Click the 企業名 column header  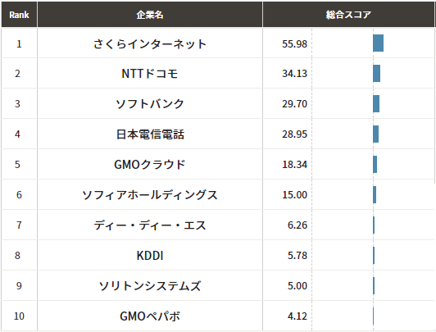(x=150, y=15)
